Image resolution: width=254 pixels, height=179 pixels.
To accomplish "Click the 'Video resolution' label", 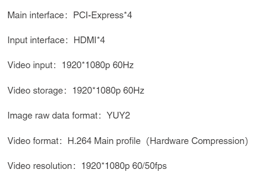I will 39,166.
